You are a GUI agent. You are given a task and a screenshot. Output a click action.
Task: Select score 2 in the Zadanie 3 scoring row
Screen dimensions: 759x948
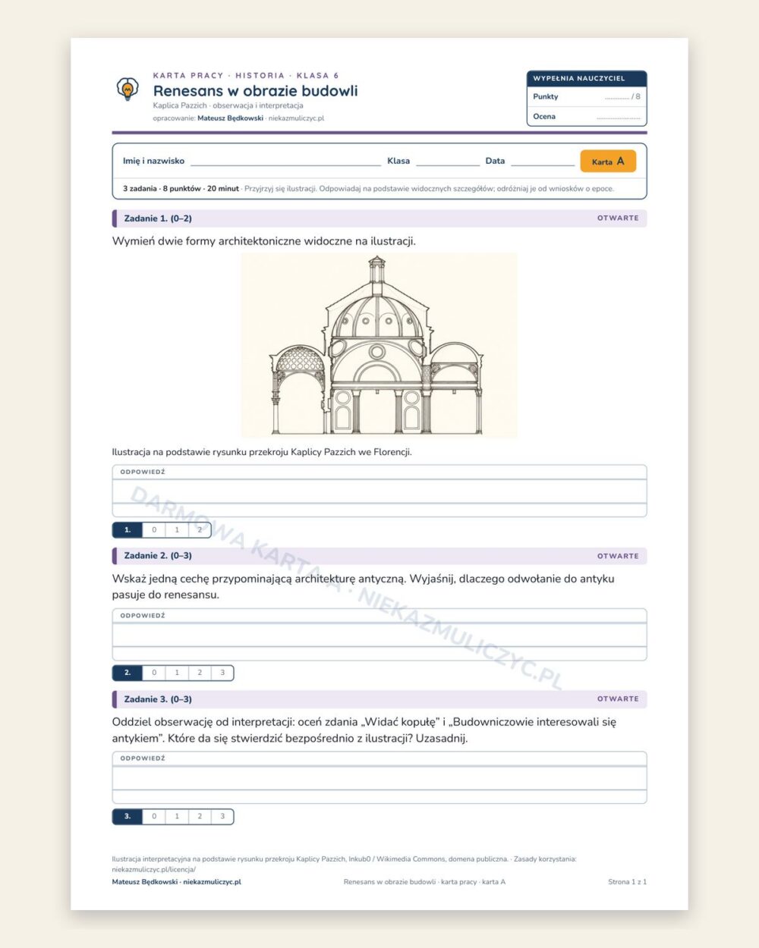200,817
